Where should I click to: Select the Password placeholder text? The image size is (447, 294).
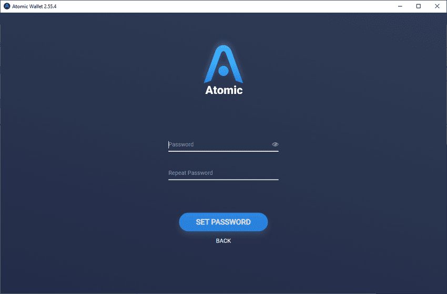[181, 144]
